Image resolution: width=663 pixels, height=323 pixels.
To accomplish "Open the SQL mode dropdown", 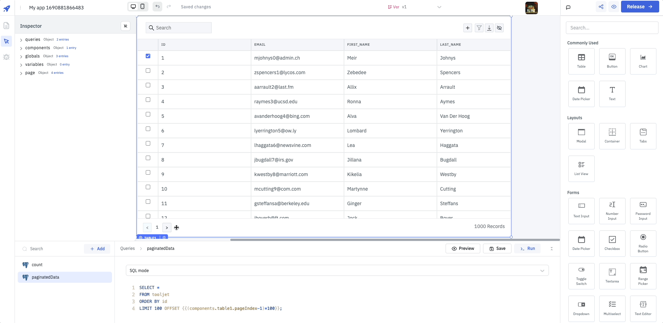I will (337, 271).
